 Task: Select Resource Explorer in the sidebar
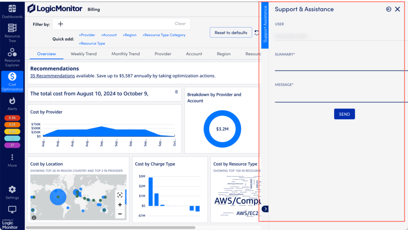(x=12, y=55)
